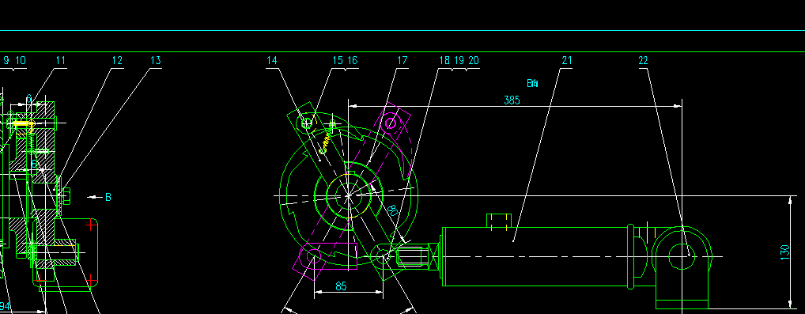Image resolution: width=805 pixels, height=314 pixels.
Task: Select the 85 dimension text
Action: point(341,286)
